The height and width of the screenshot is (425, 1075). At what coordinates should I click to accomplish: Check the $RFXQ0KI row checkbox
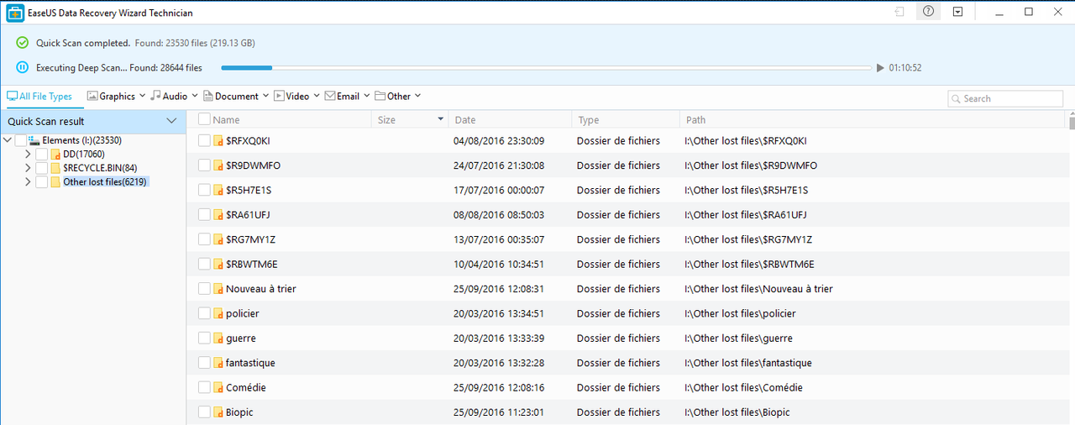(x=205, y=141)
